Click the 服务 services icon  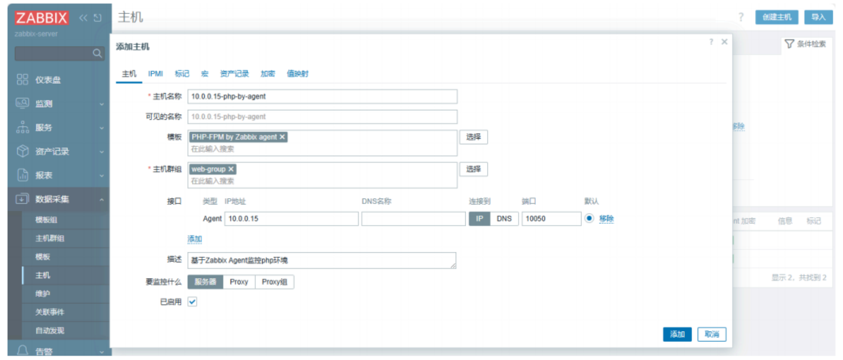point(22,128)
